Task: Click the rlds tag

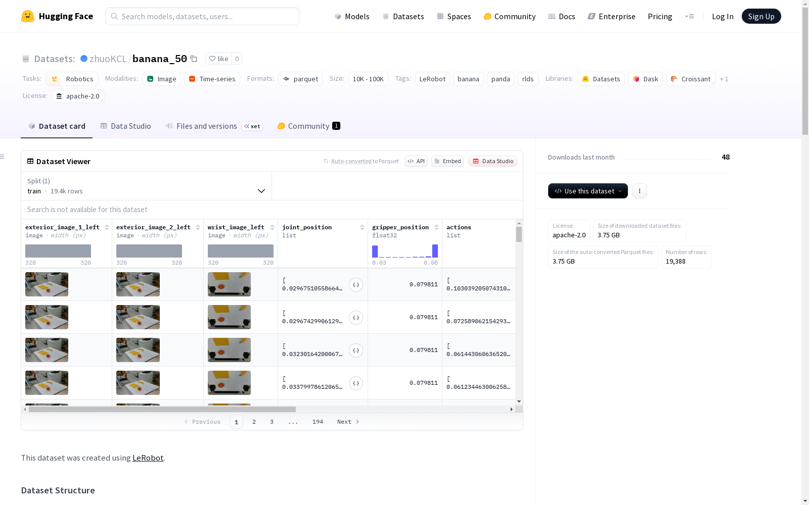Action: [x=528, y=79]
